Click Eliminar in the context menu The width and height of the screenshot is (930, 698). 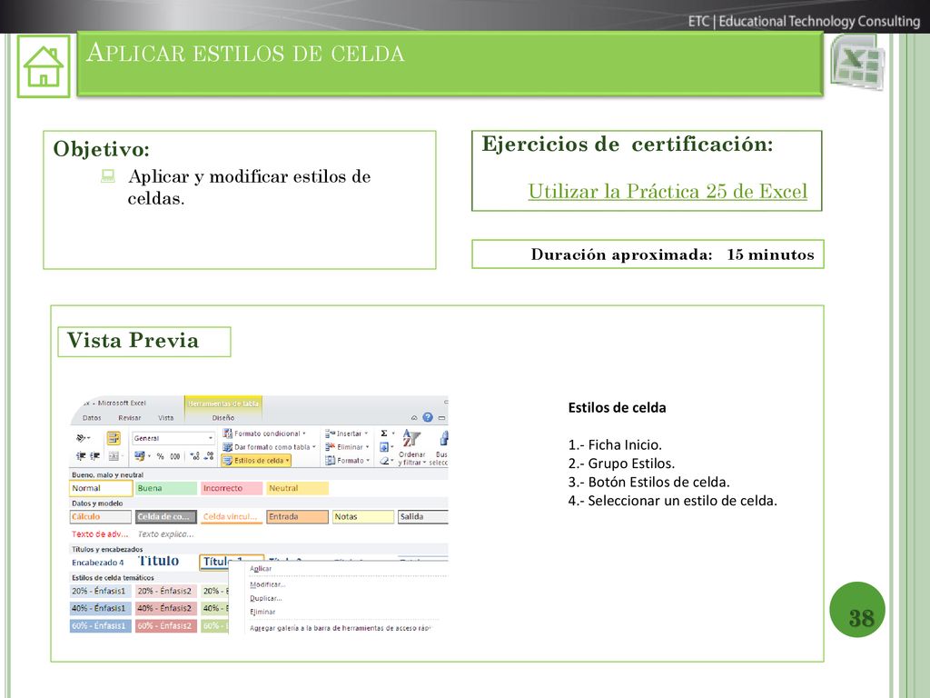(x=262, y=612)
